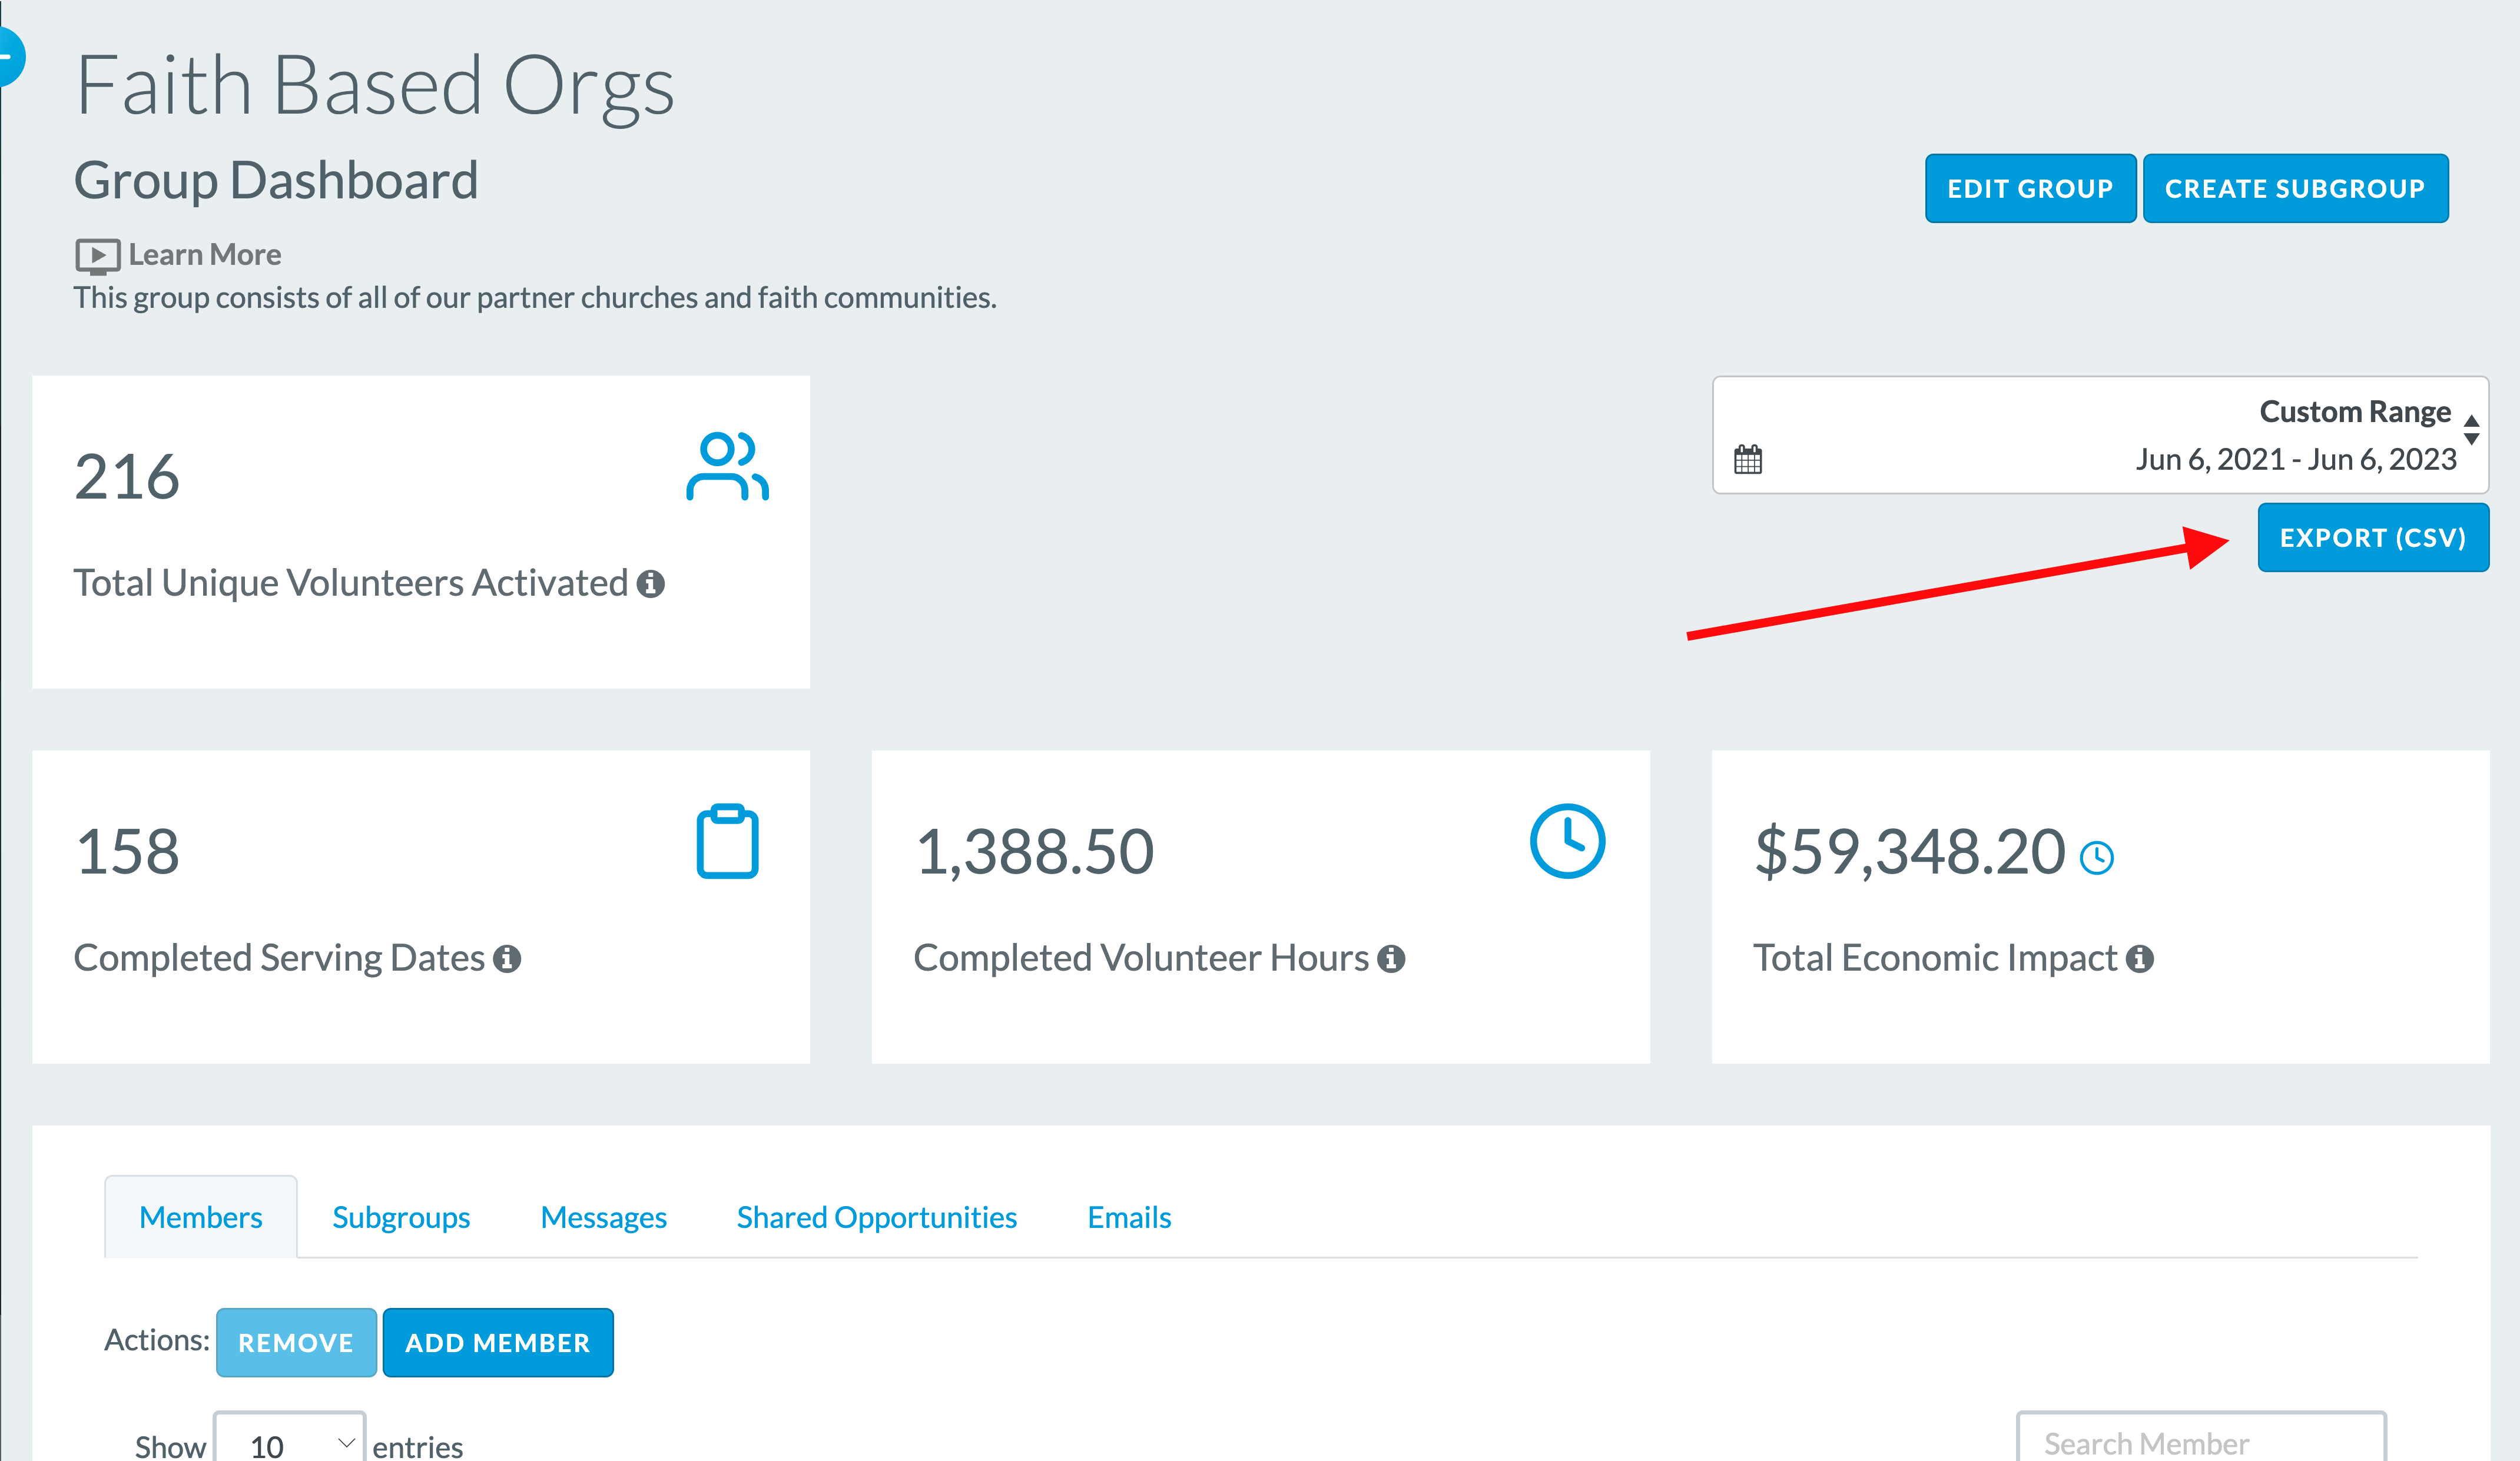
Task: Open the Learn More link
Action: pos(205,255)
